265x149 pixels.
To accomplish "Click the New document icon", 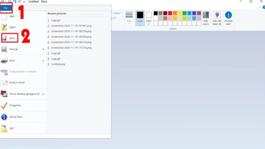I will click(4, 16).
